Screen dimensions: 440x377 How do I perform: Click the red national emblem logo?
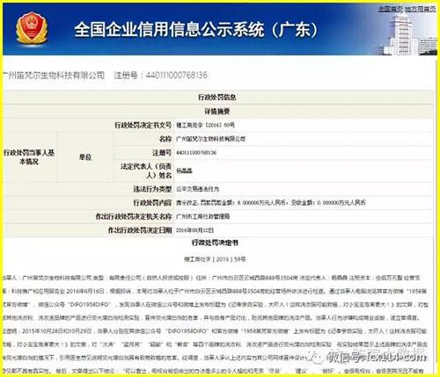click(32, 28)
